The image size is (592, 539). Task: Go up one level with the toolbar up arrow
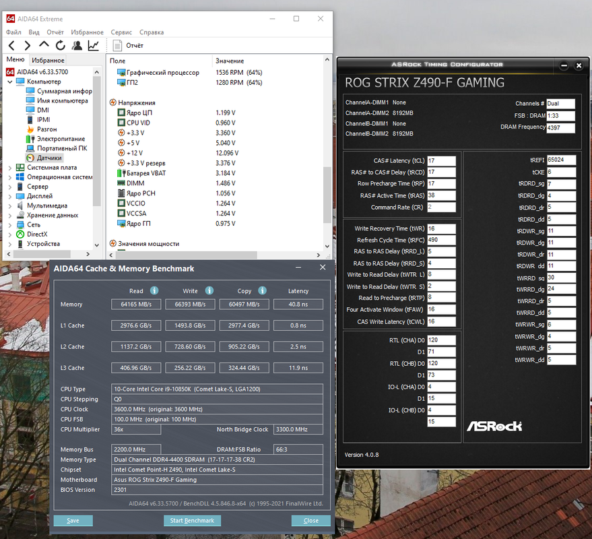pyautogui.click(x=44, y=45)
